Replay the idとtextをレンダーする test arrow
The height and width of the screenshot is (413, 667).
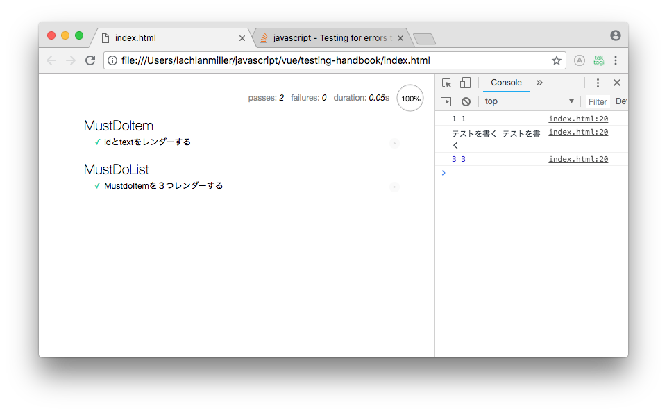(x=394, y=143)
